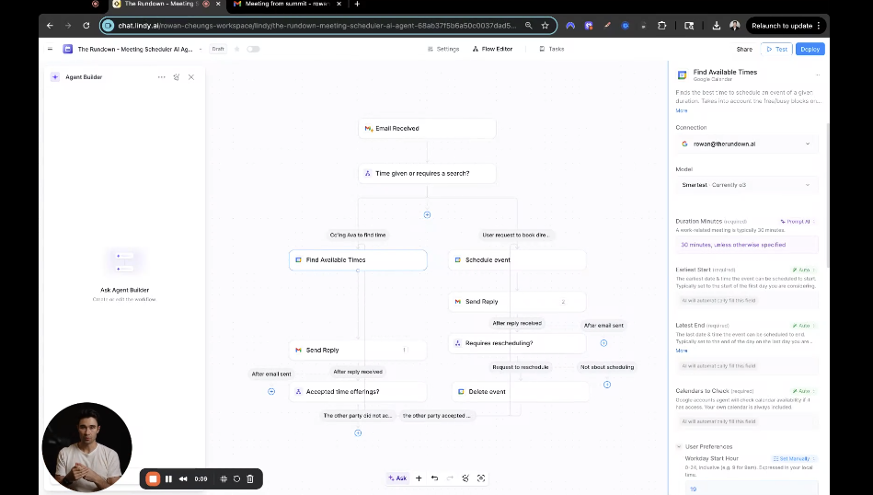Open the browser downloads icon
Image resolution: width=873 pixels, height=495 pixels.
tap(716, 26)
